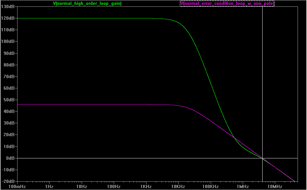Click the 80dB vertical axis label
307x190 pixels.
[9, 65]
